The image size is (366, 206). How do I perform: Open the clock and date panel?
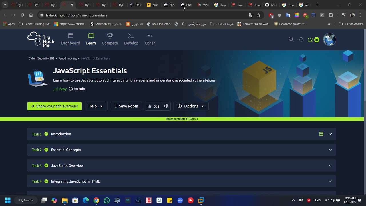click(x=350, y=200)
